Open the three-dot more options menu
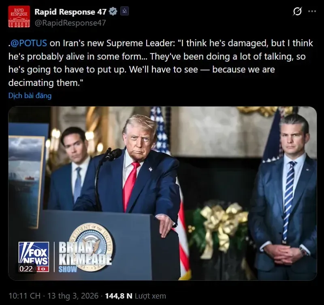This screenshot has width=324, height=305. click(312, 11)
